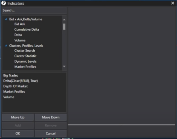Select Volume under Bid x Ask group
Image resolution: width=177 pixels, height=139 pixels.
click(x=20, y=40)
